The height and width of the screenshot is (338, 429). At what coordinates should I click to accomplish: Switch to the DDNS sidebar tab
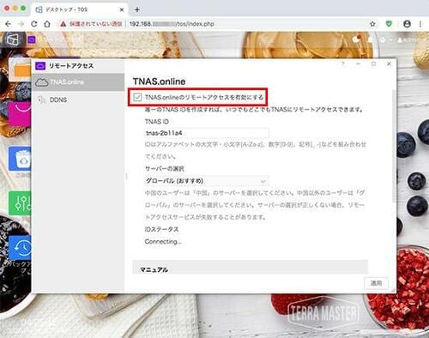tap(78, 100)
